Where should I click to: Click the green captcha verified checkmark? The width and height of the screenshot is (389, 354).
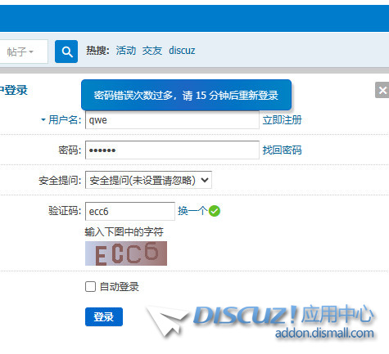click(x=215, y=211)
